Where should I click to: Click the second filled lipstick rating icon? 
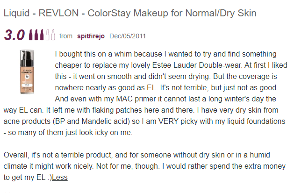pos(36,35)
